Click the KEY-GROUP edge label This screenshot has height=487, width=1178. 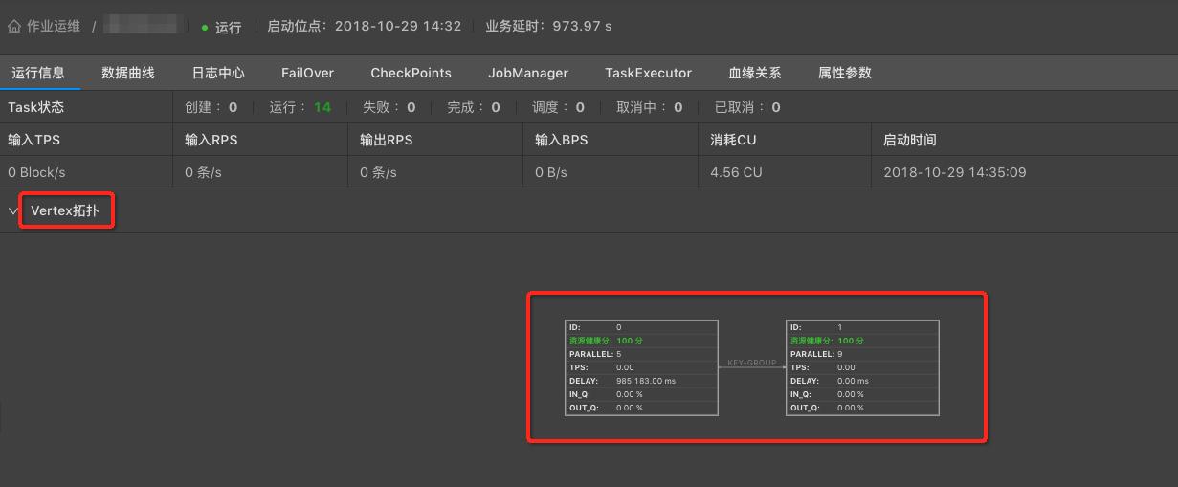(x=752, y=363)
